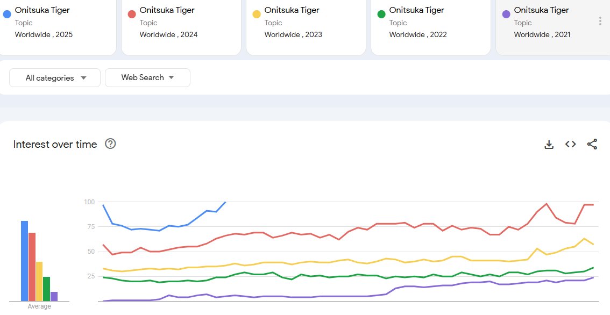Click the yellow average bar
The height and width of the screenshot is (315, 610).
pyautogui.click(x=39, y=281)
